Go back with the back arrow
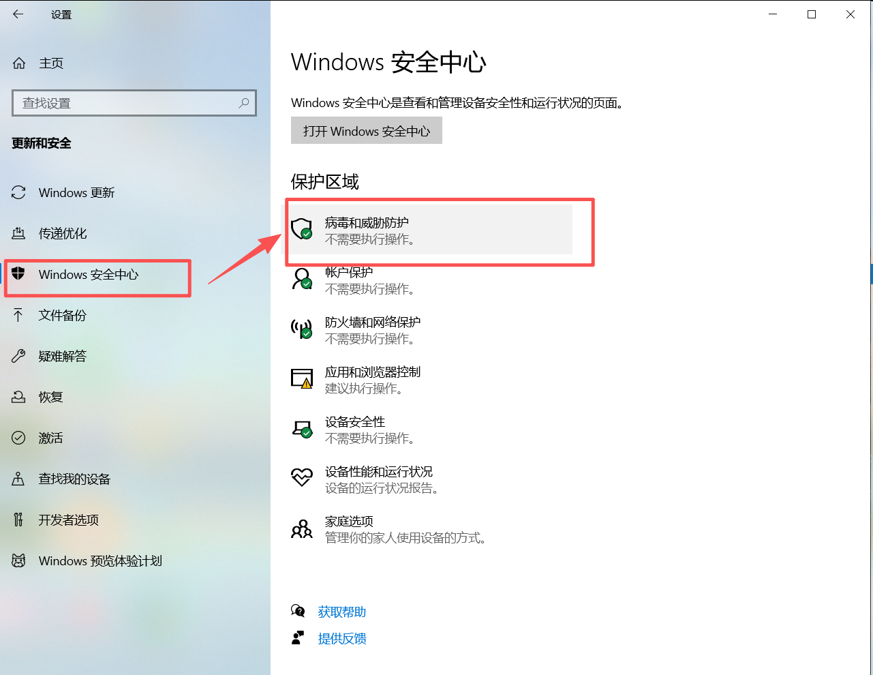This screenshot has width=873, height=675. [18, 14]
